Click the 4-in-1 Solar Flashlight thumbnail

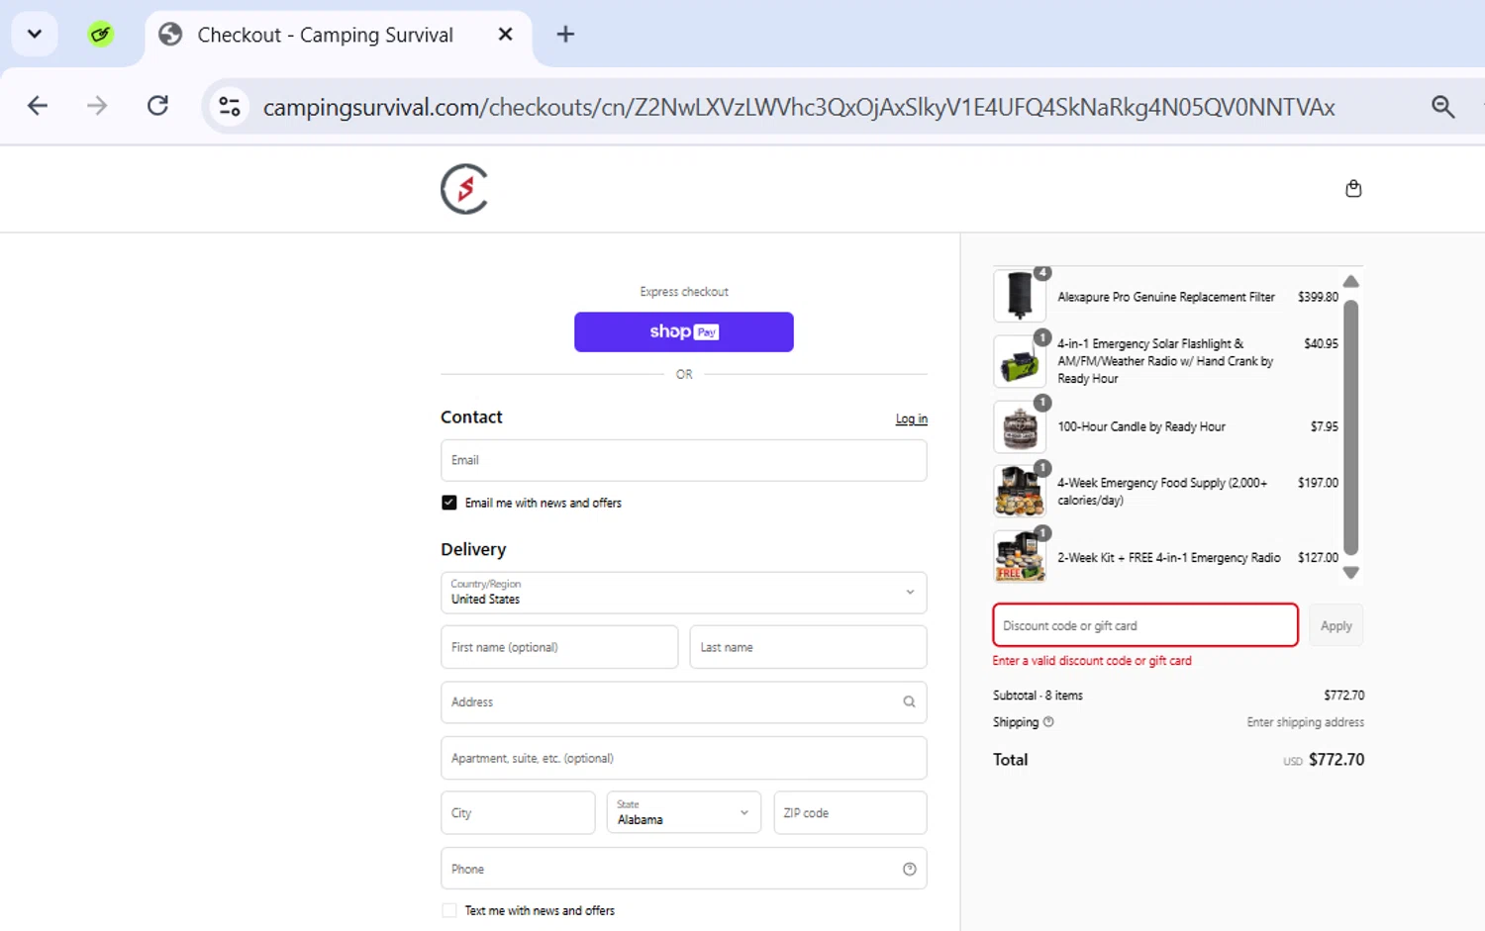(x=1020, y=361)
